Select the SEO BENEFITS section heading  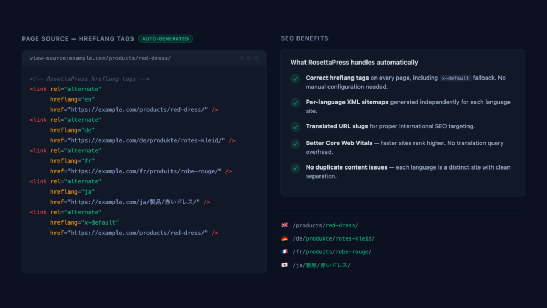304,38
